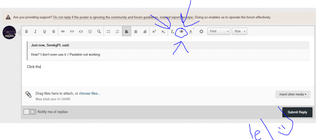Screen dimensions: 316x140
Task: Expand Insert other media menu
Action: [293, 94]
